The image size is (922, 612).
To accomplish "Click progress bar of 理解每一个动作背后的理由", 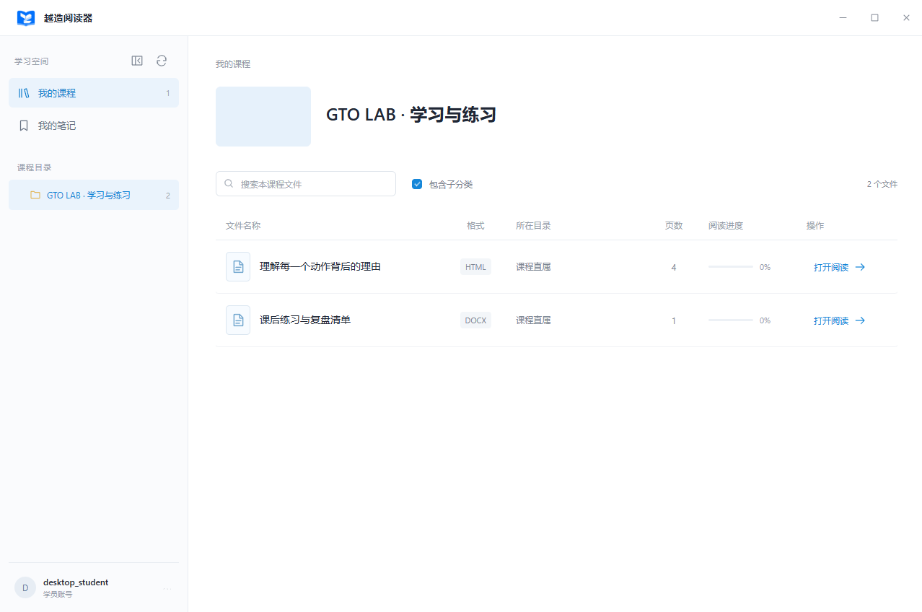I will pos(731,267).
